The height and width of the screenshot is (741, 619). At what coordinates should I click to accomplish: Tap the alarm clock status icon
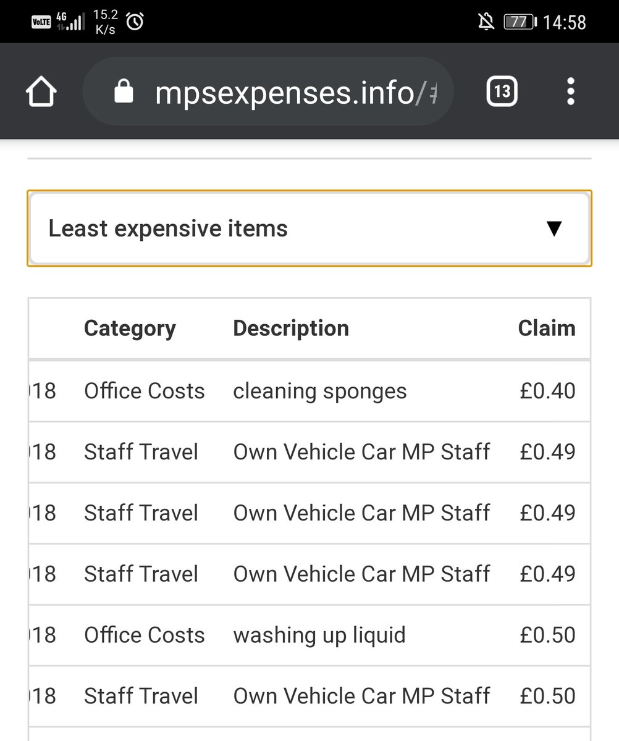coord(135,22)
